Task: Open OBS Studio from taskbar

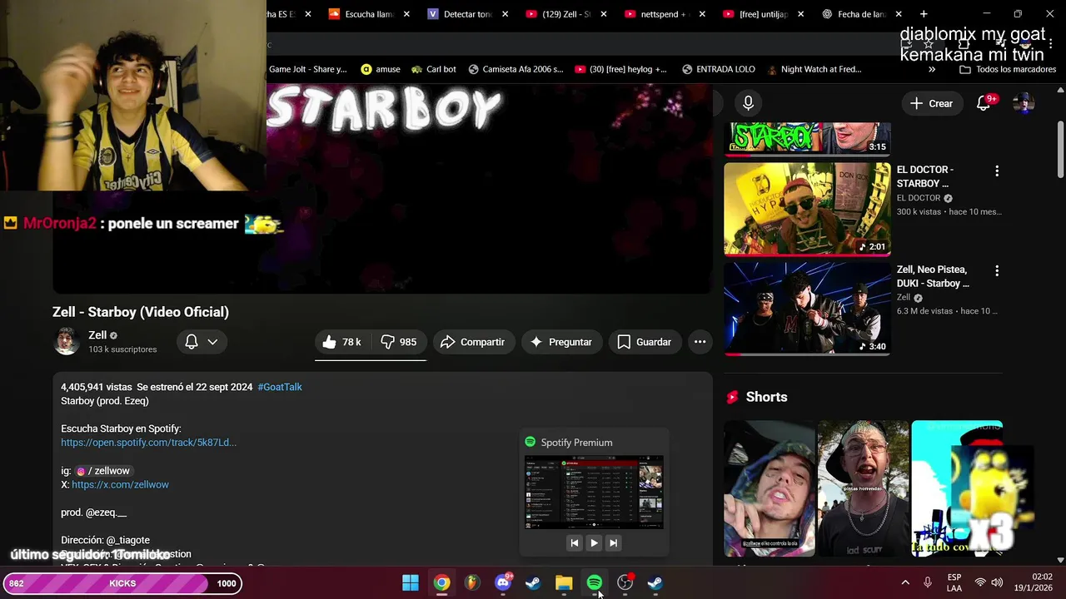Action: tap(625, 582)
